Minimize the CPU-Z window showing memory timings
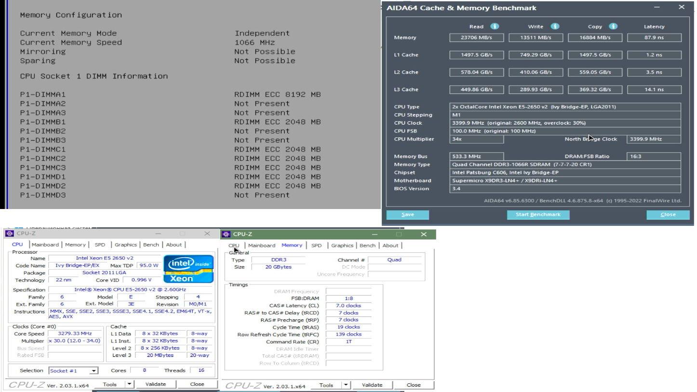 click(375, 234)
